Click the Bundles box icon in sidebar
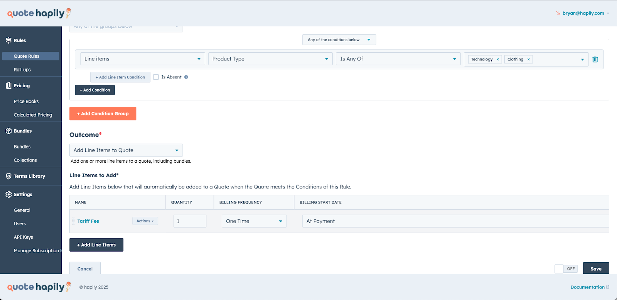The image size is (617, 300). click(8, 131)
